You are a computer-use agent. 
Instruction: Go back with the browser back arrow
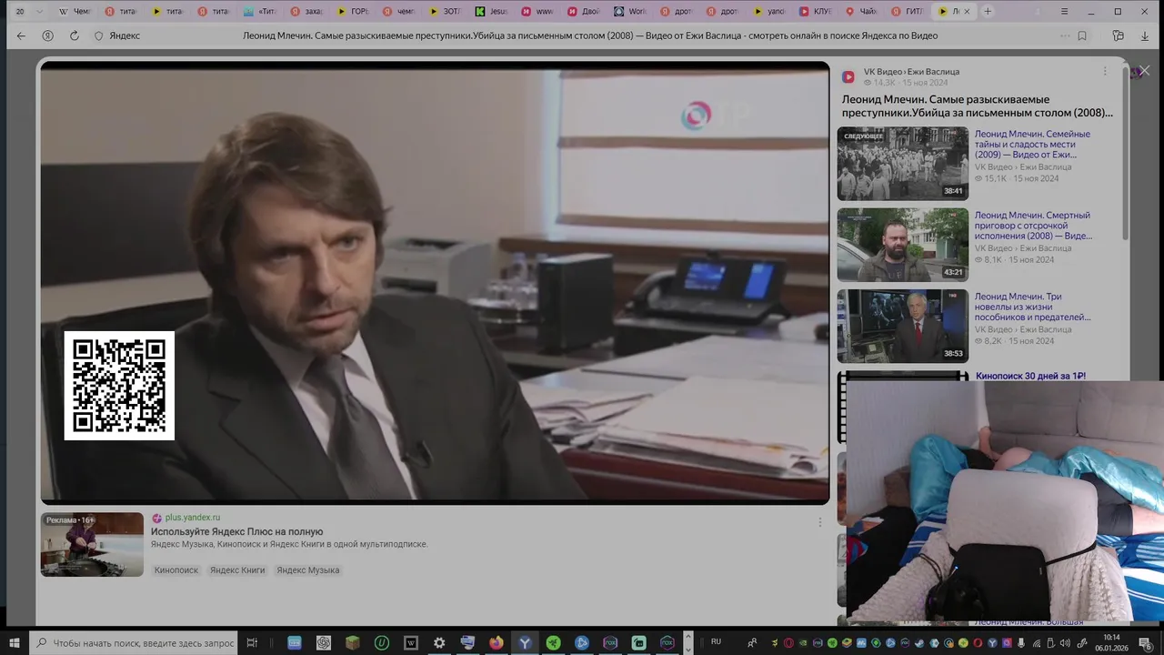tap(21, 35)
